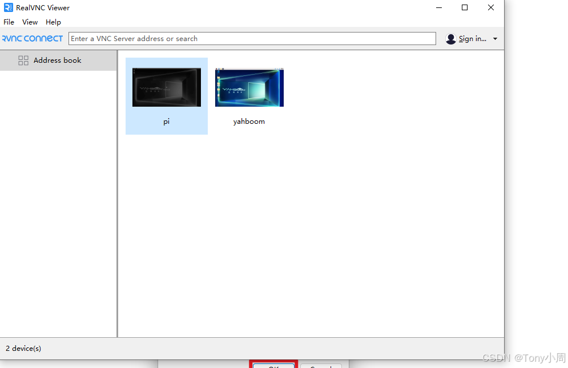Screen dimensions: 568x368
Task: Click the 2 device(s) status text
Action: point(23,349)
